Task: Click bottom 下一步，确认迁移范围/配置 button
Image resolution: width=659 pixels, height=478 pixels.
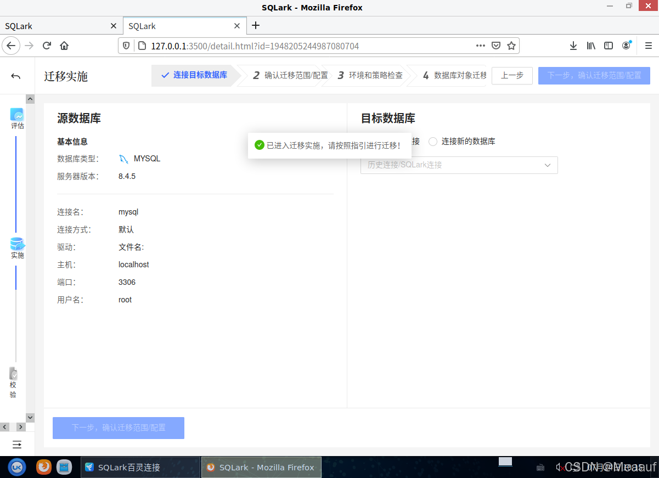Action: (x=119, y=428)
